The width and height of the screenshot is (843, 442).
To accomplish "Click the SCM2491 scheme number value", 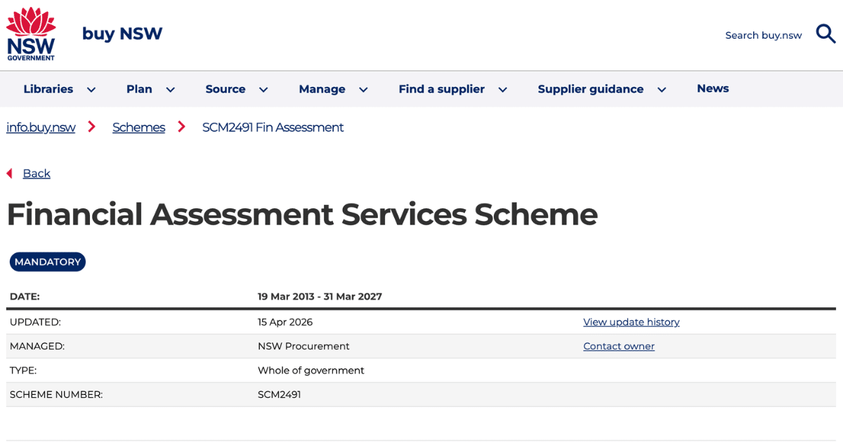I will tap(280, 394).
